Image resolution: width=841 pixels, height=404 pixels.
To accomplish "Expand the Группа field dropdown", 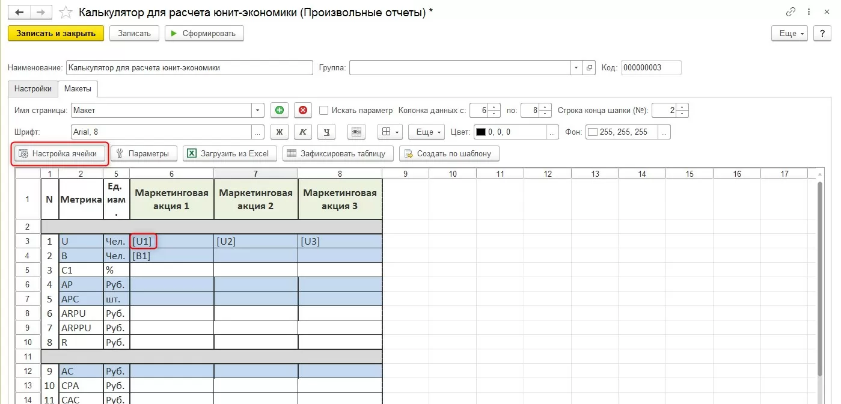I will 577,68.
